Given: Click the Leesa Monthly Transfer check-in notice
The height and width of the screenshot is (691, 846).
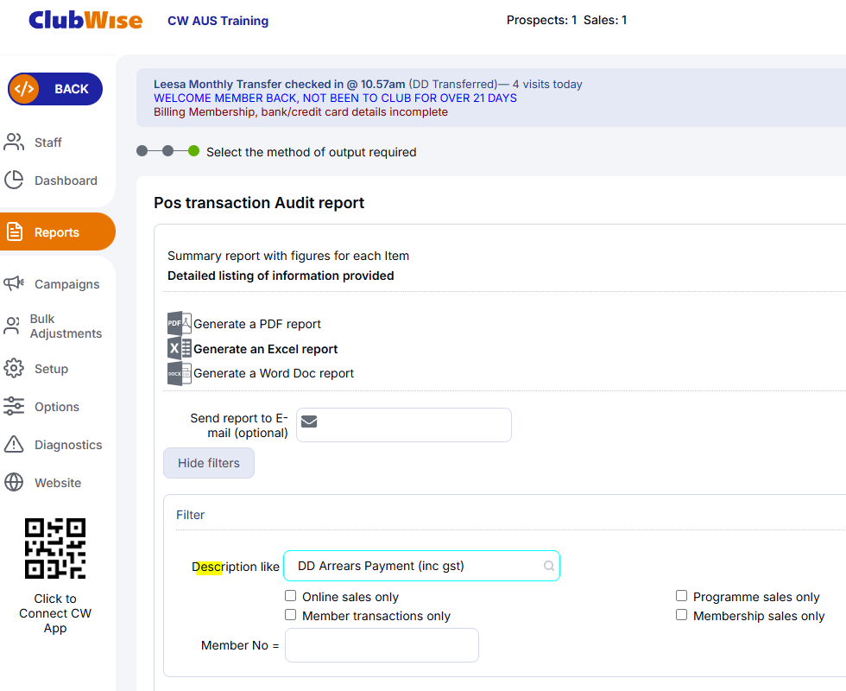Looking at the screenshot, I should click(x=368, y=85).
